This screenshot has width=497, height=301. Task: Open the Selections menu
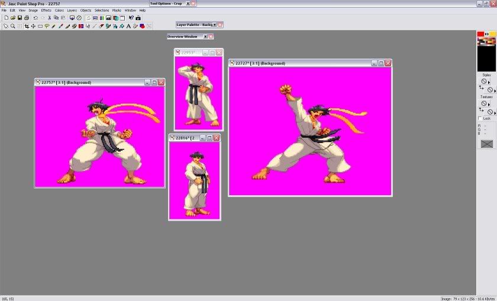(102, 11)
